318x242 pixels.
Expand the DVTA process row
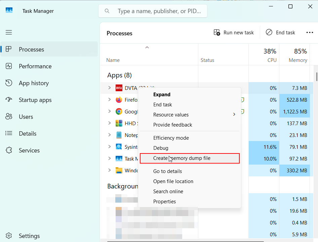109,88
